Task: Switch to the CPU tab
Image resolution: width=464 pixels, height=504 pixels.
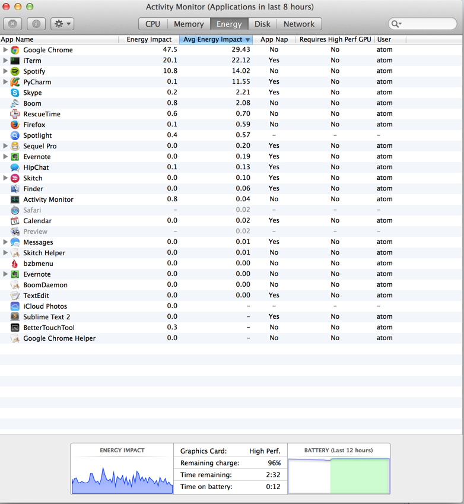Action: (x=153, y=24)
